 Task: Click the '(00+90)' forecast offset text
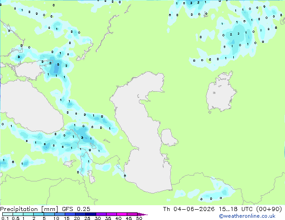269,209
